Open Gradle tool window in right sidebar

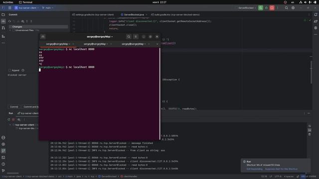(316, 21)
